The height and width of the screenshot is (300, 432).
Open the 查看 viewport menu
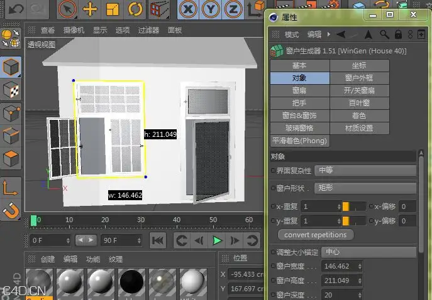[x=48, y=30]
